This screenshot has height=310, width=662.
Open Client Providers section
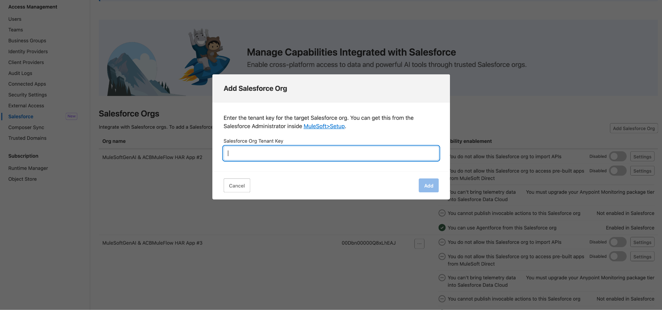[26, 62]
